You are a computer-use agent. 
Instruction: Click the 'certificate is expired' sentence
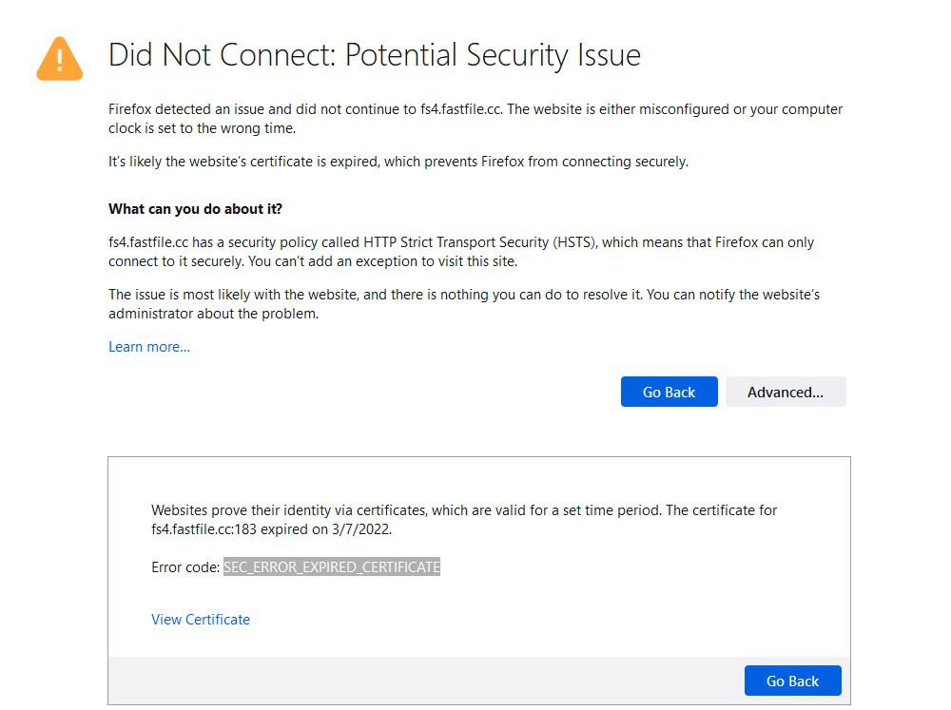[398, 162]
